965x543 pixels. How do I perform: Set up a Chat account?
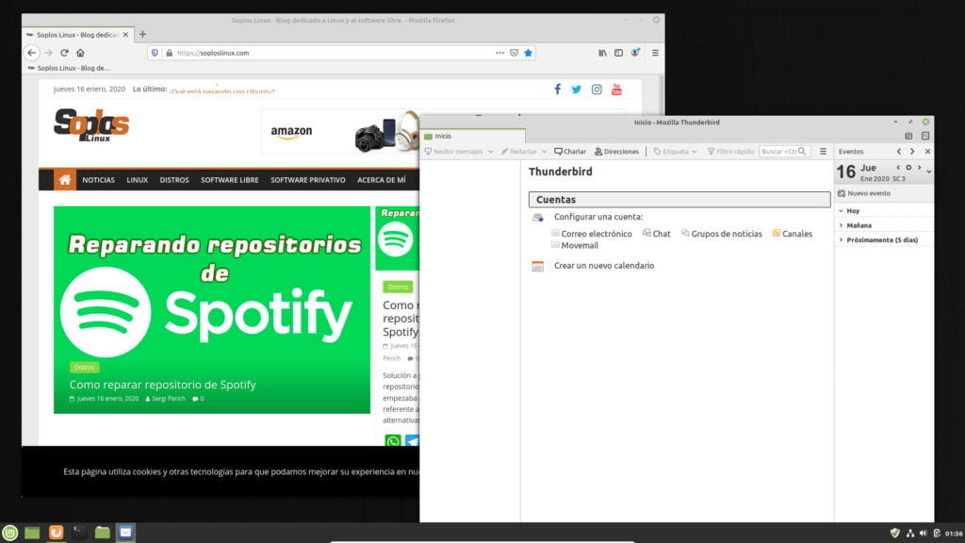657,234
